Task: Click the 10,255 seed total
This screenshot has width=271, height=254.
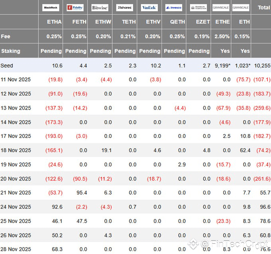Action: tap(262, 66)
